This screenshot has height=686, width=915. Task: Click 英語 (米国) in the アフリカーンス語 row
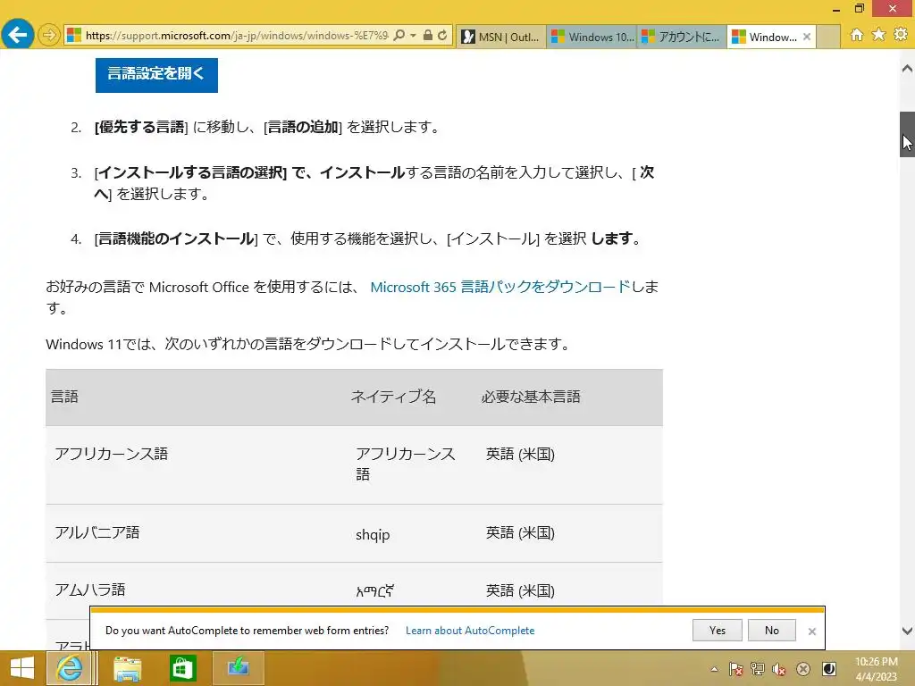coord(520,454)
